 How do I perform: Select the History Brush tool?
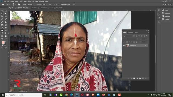[2, 25]
